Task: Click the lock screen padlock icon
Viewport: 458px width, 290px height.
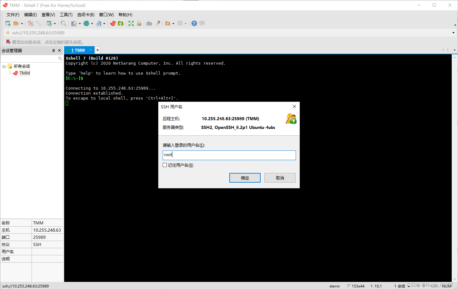Action: pos(139,23)
